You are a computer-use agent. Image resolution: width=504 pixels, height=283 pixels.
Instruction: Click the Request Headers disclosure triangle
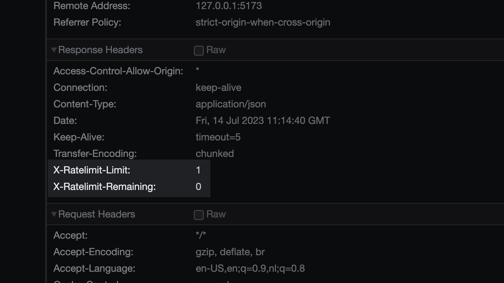[54, 214]
